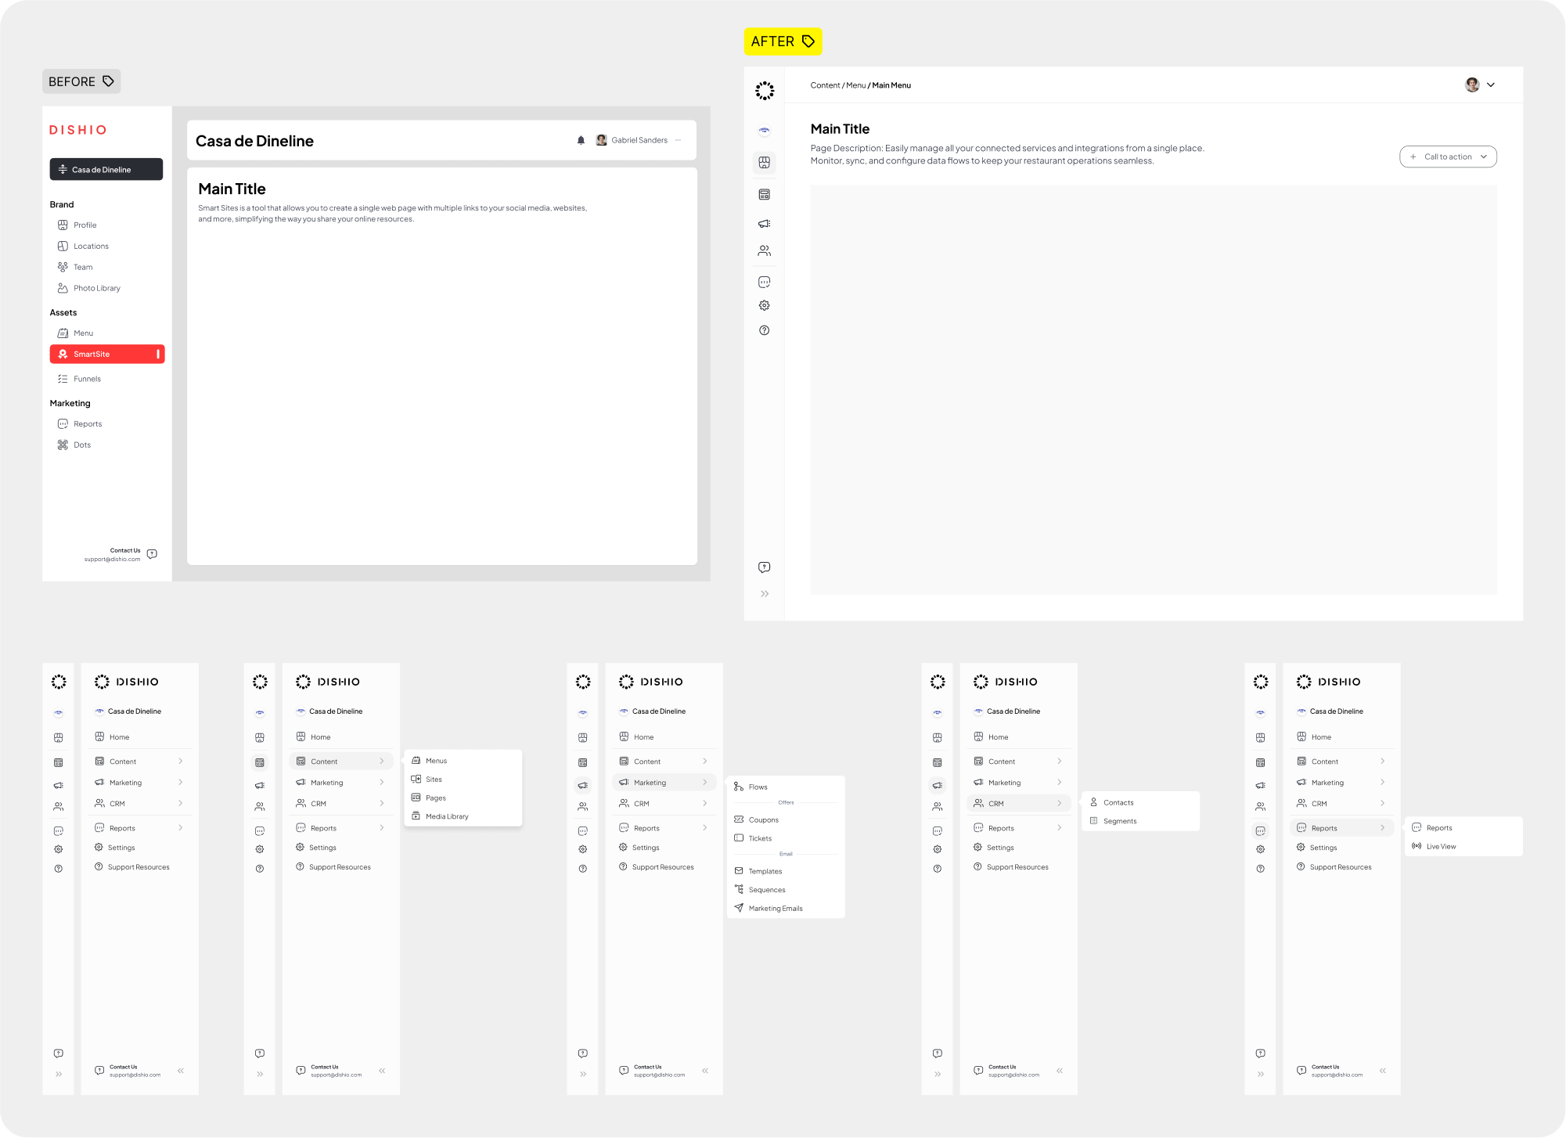Select Media Library in Content flyout
The width and height of the screenshot is (1566, 1138).
447,816
